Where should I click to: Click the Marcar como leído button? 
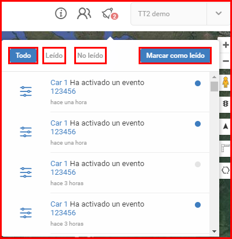click(175, 56)
